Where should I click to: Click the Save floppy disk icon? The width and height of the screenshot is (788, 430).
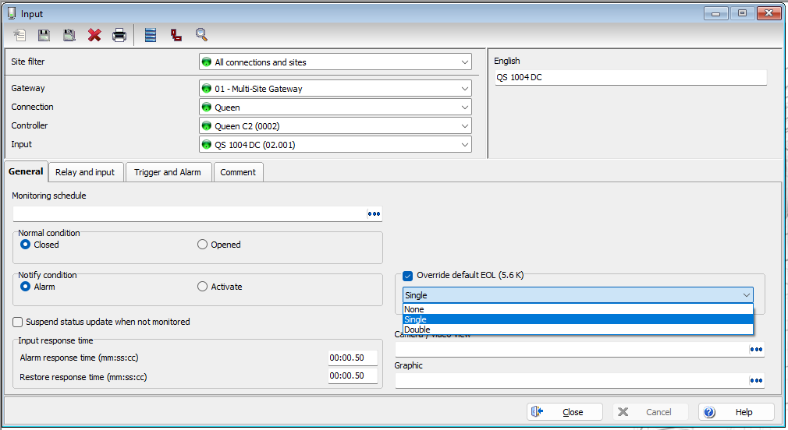click(x=44, y=35)
